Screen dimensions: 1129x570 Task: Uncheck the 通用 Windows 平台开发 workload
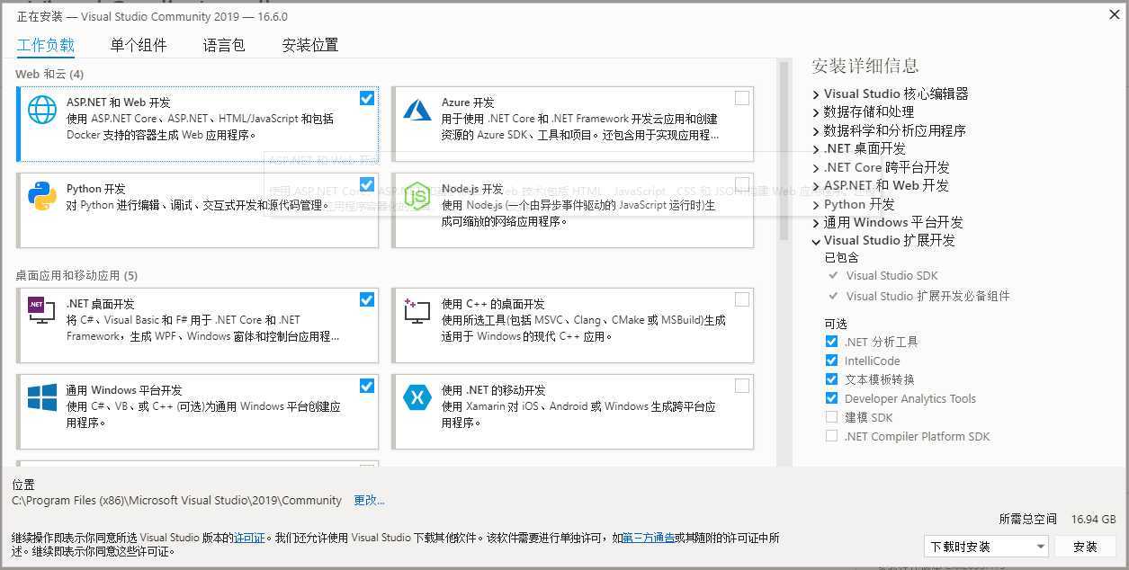367,387
